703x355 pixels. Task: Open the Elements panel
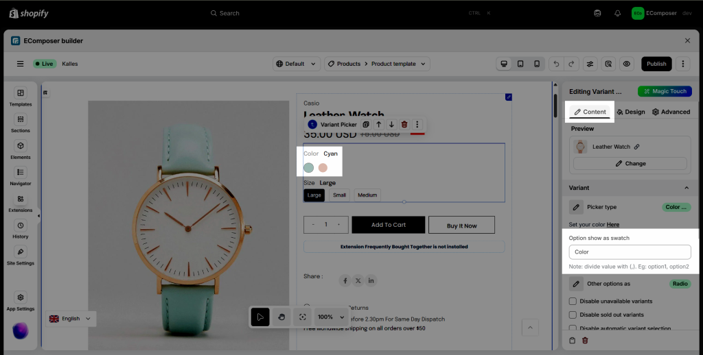coord(21,149)
